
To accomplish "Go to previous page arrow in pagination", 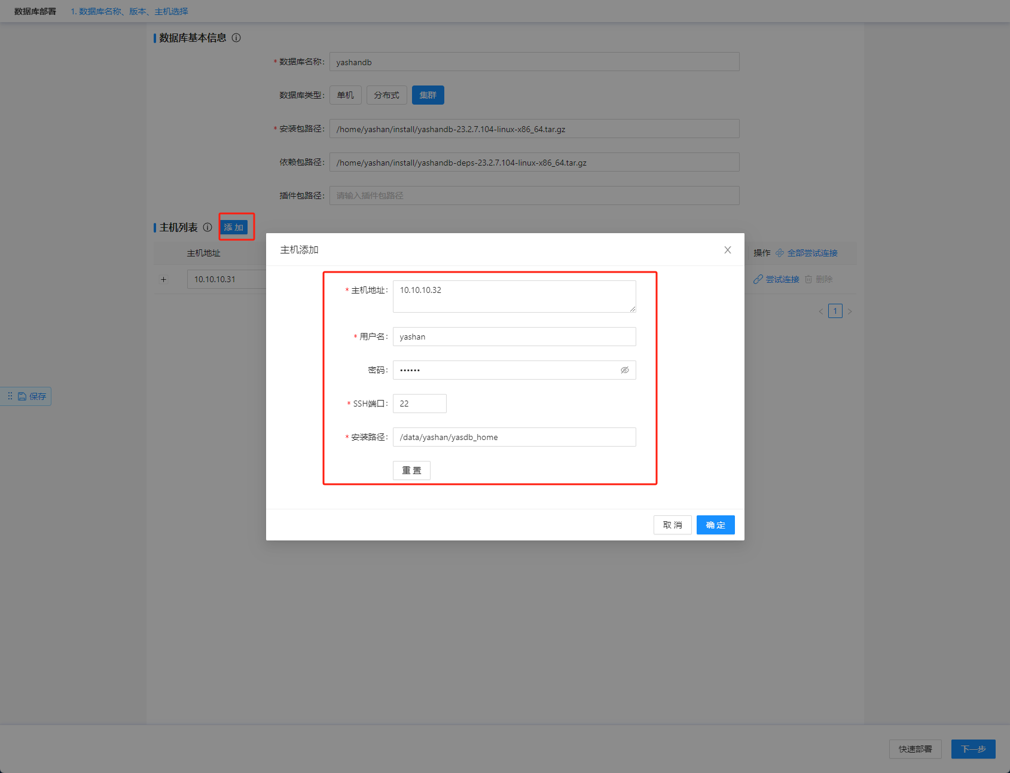I will pyautogui.click(x=821, y=311).
